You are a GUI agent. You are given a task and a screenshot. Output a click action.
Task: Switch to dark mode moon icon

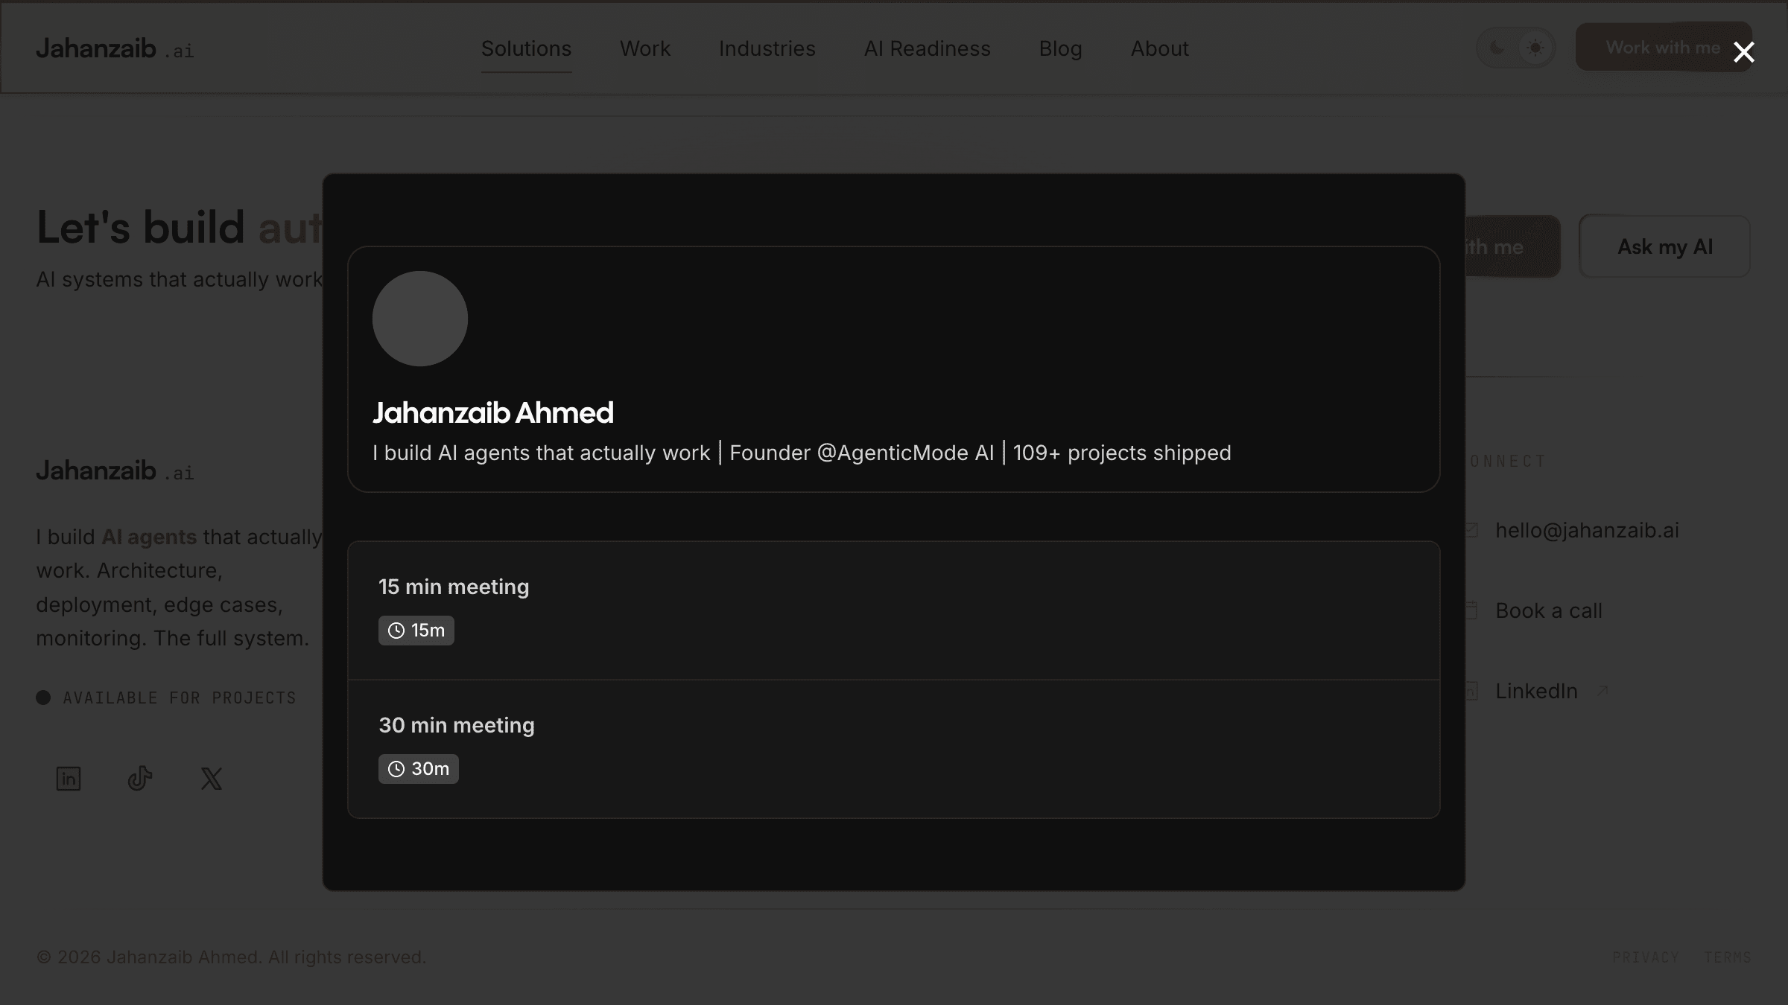[x=1497, y=48]
